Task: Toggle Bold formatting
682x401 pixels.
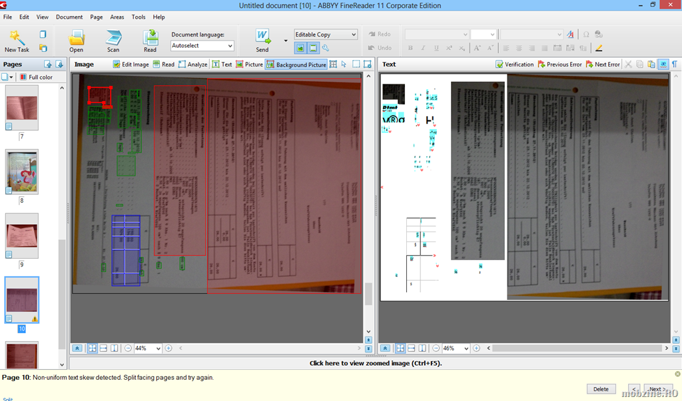Action: point(410,48)
